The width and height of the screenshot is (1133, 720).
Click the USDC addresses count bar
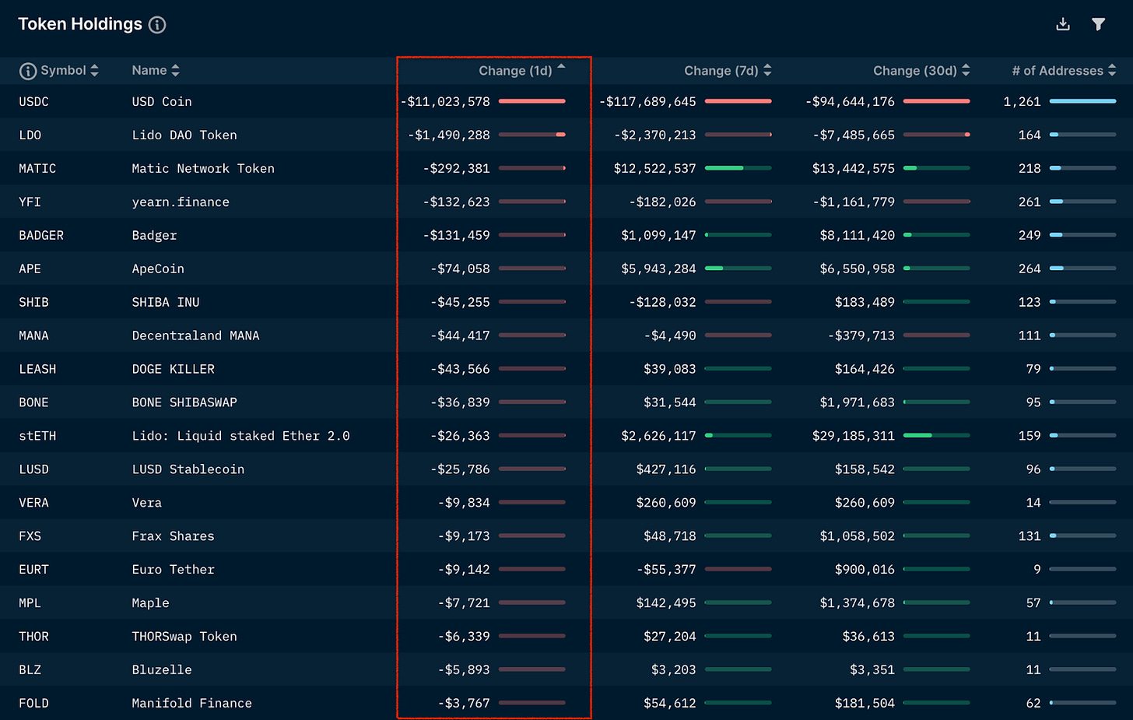[x=1082, y=101]
